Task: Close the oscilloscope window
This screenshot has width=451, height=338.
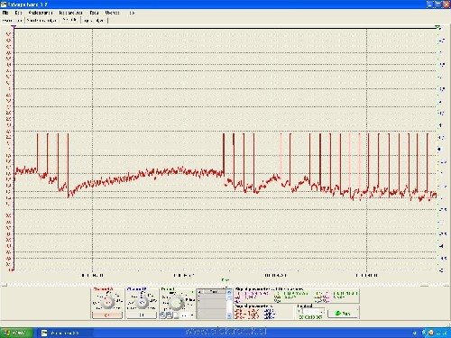Action: pos(446,5)
